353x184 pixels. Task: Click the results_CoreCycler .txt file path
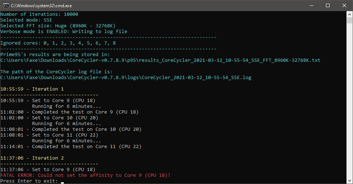[160, 60]
